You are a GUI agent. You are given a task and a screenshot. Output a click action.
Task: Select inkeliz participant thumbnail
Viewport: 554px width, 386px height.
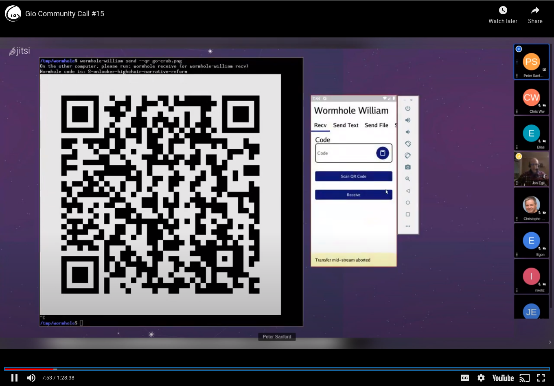[532, 277]
